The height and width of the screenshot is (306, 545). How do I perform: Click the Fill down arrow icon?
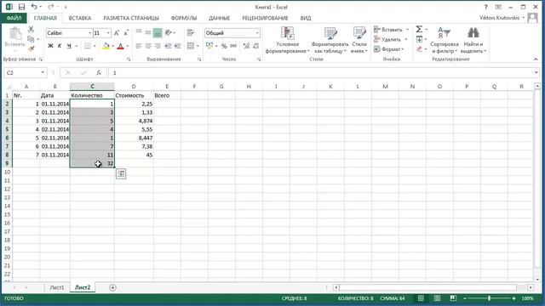pos(419,39)
